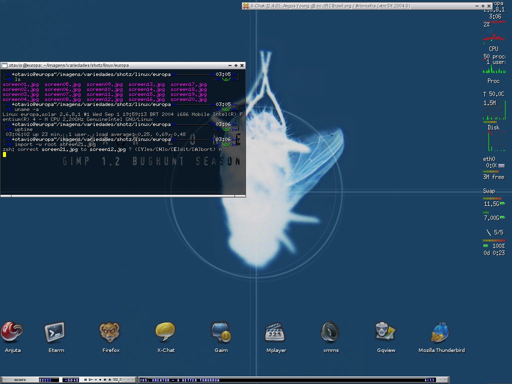Screen dimensions: 512x384
Task: Maximize the X-Chat window
Action: pyautogui.click(x=483, y=6)
